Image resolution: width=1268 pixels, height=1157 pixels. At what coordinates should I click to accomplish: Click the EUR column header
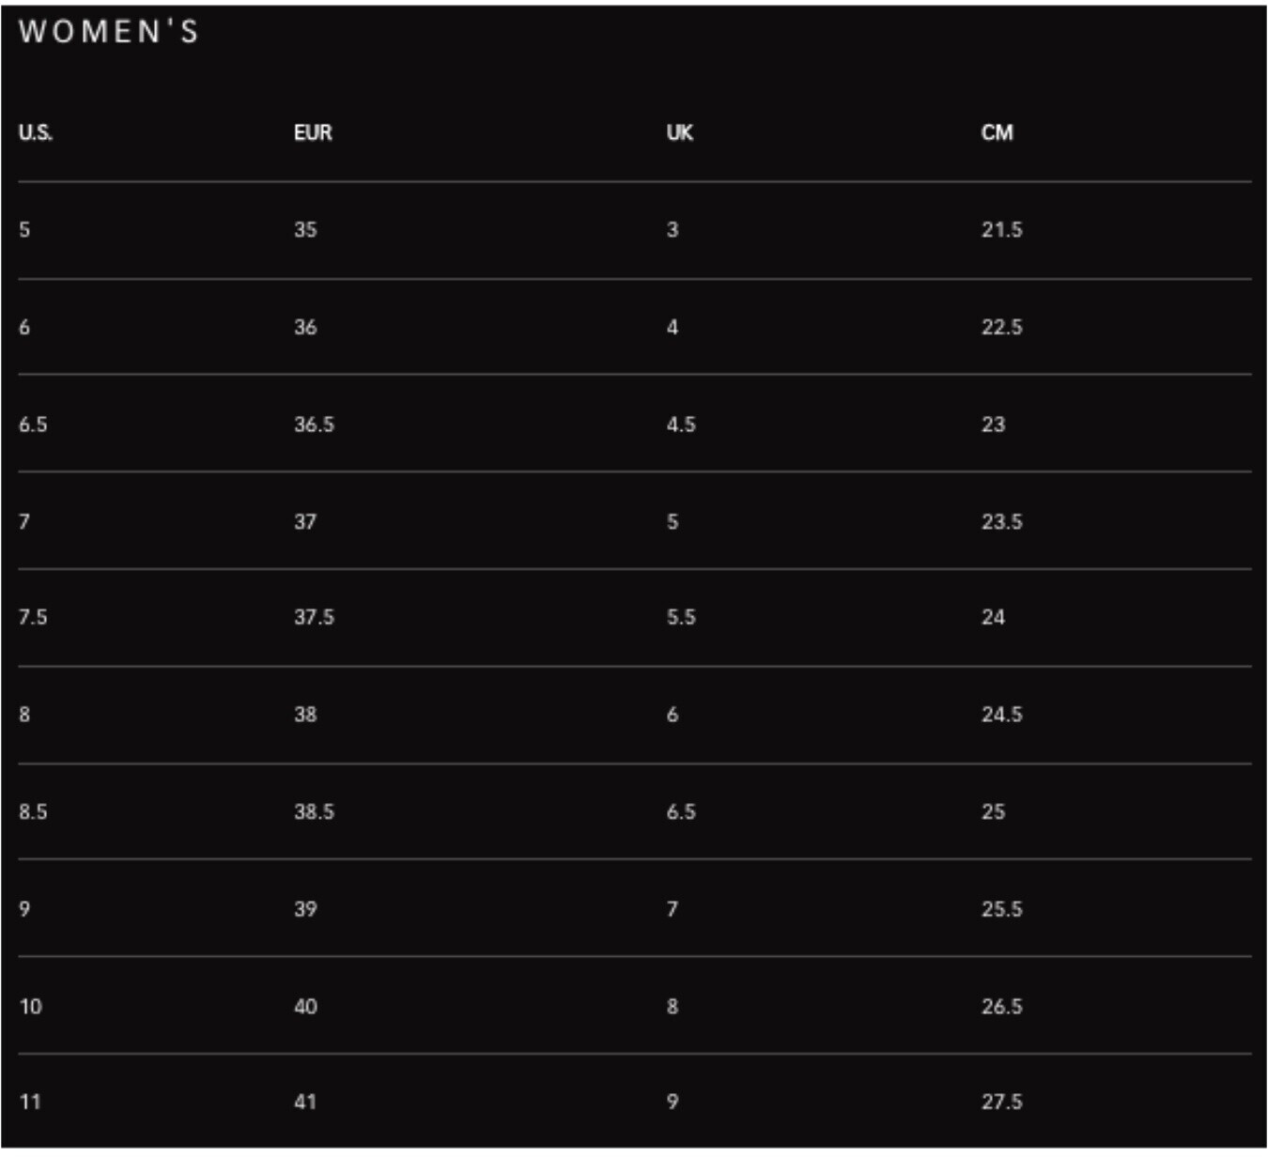(x=313, y=132)
